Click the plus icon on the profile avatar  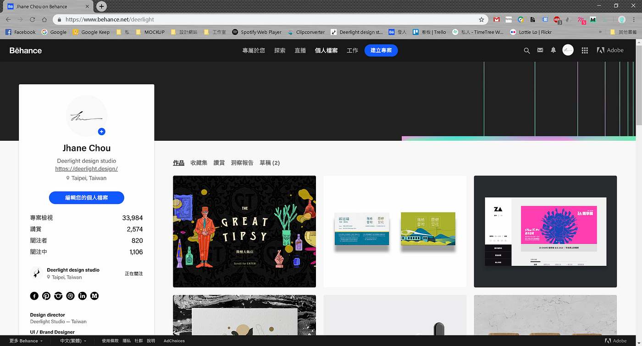(101, 132)
